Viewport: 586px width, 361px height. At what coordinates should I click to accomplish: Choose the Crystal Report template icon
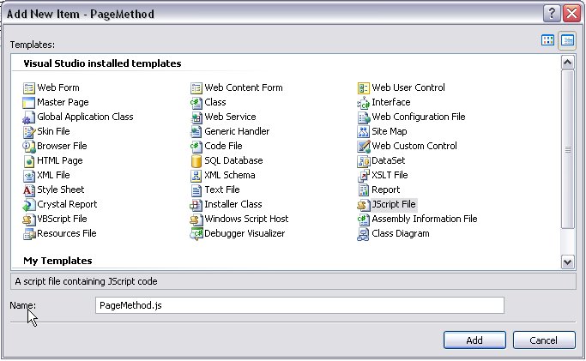[29, 204]
